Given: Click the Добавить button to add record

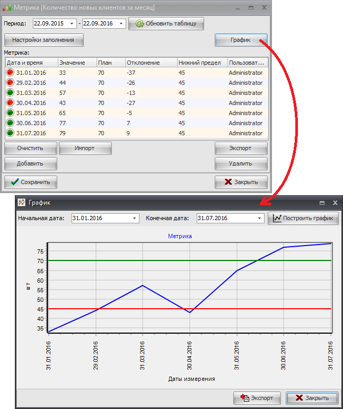Looking at the screenshot, I should [x=30, y=163].
